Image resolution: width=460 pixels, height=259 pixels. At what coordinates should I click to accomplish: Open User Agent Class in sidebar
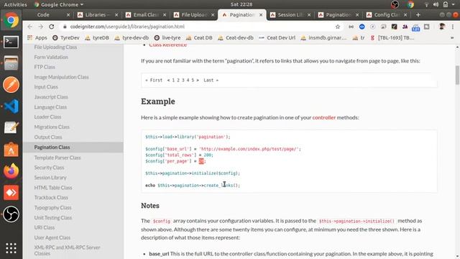tap(52, 237)
